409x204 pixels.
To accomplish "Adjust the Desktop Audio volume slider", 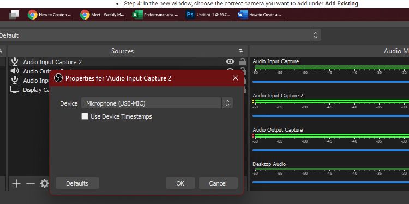I will [x=330, y=182].
